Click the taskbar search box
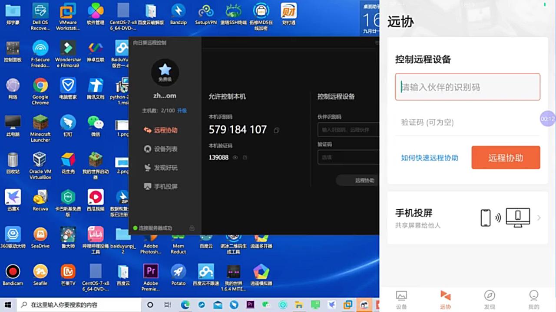This screenshot has width=556, height=312. [x=79, y=305]
